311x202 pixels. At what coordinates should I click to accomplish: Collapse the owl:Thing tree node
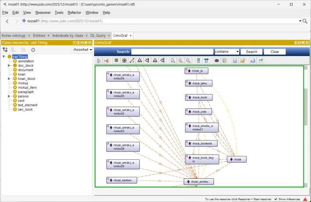(x=4, y=57)
